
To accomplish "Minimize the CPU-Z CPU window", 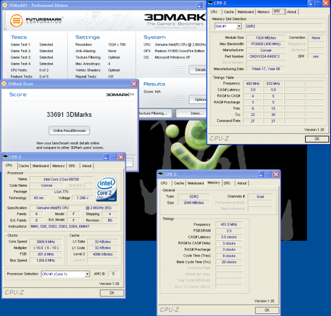I will [x=106, y=157].
